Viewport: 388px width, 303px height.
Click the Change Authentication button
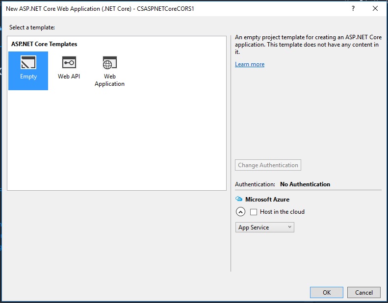coord(268,165)
